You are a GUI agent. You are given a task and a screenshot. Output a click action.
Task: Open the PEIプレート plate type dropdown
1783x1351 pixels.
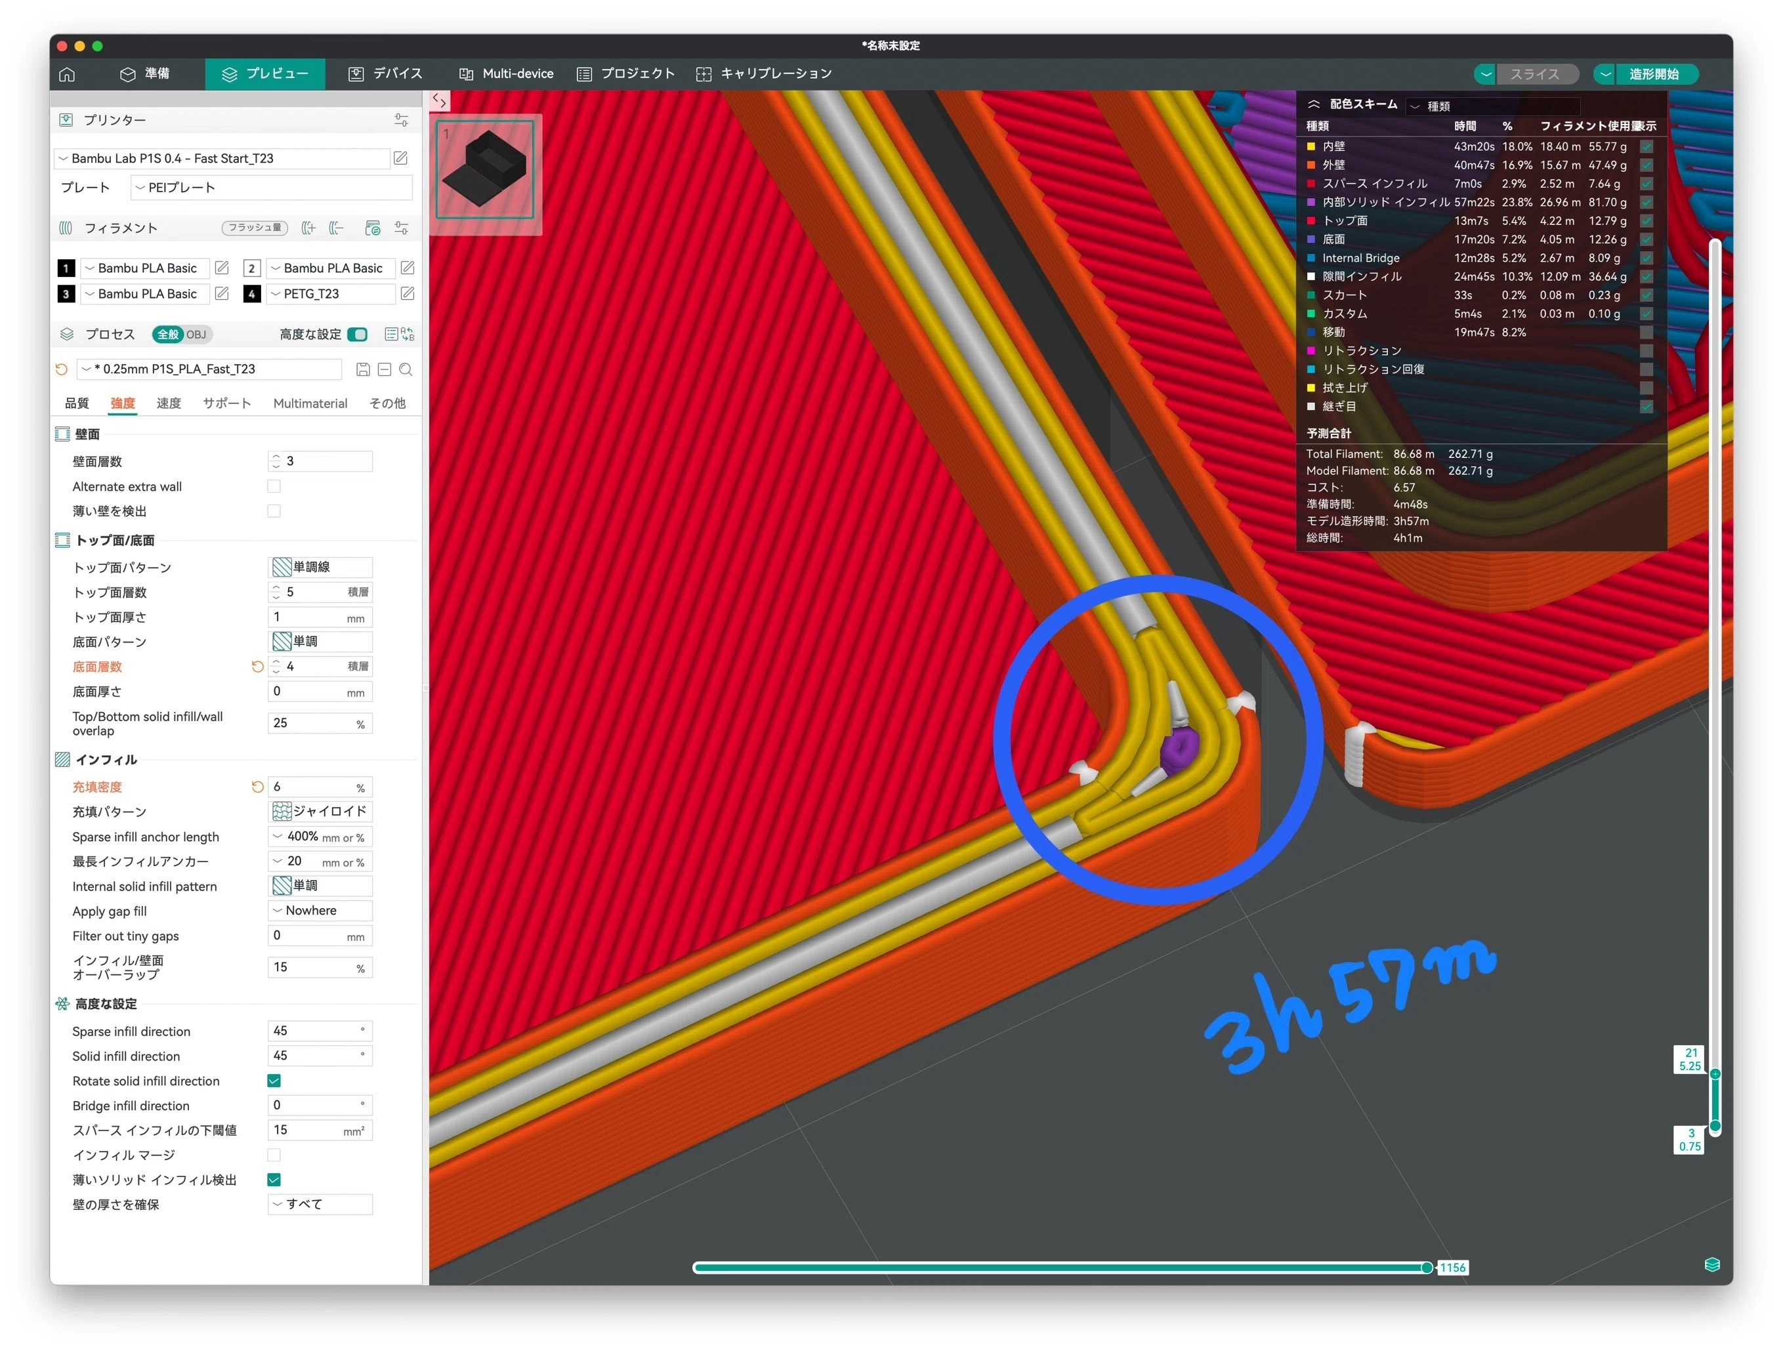pos(272,188)
